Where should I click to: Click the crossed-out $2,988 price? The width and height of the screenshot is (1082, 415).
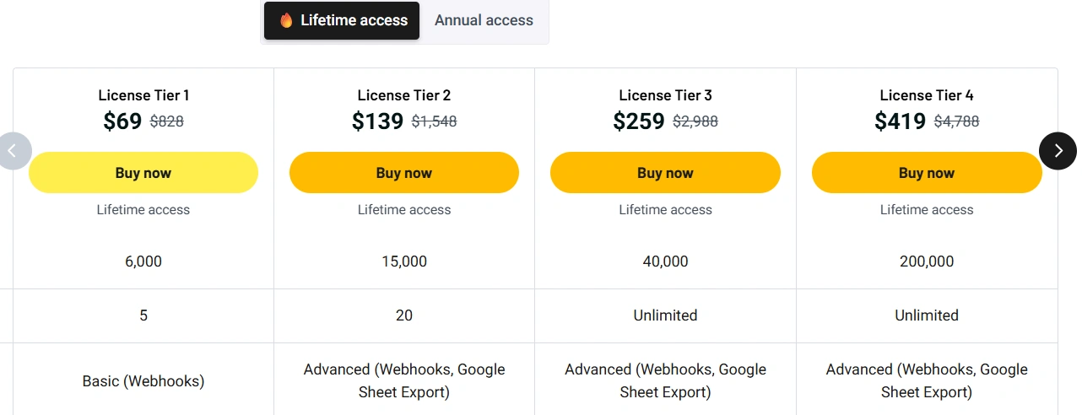[x=695, y=121]
